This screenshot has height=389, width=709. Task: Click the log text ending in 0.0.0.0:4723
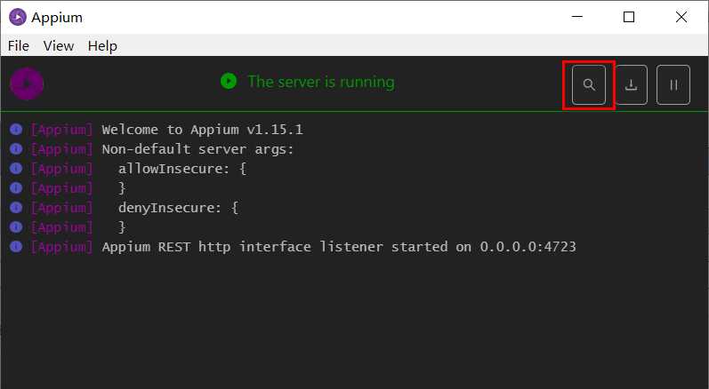[339, 247]
